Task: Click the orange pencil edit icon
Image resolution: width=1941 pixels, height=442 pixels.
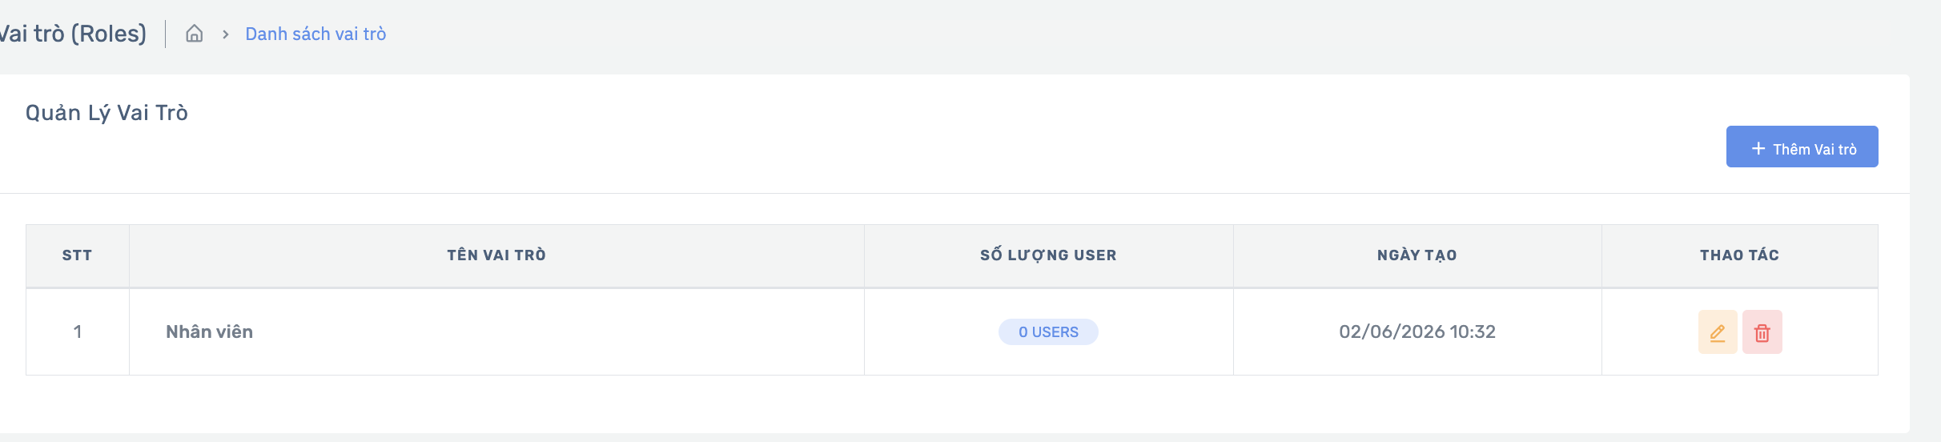Action: (1718, 331)
